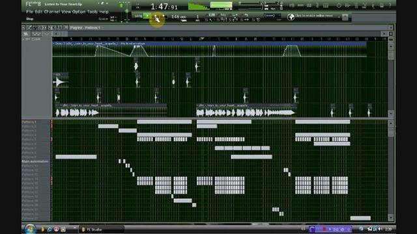Show the Browser via shortcut icon
The height and width of the screenshot is (234, 417).
point(317,5)
